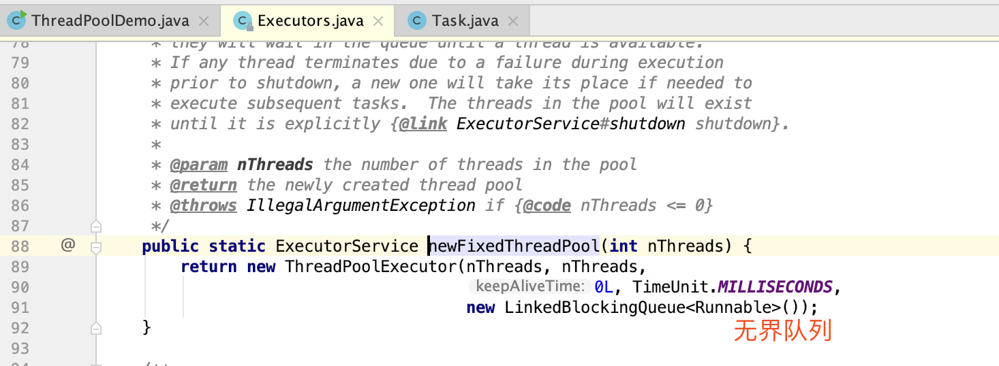Click the Executors.java locked class icon
Screen dimensions: 999x366
pos(243,21)
